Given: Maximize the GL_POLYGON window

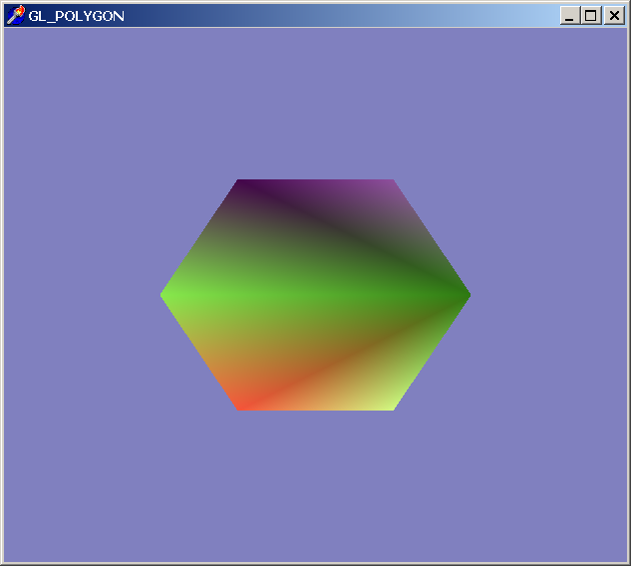Looking at the screenshot, I should click(591, 16).
